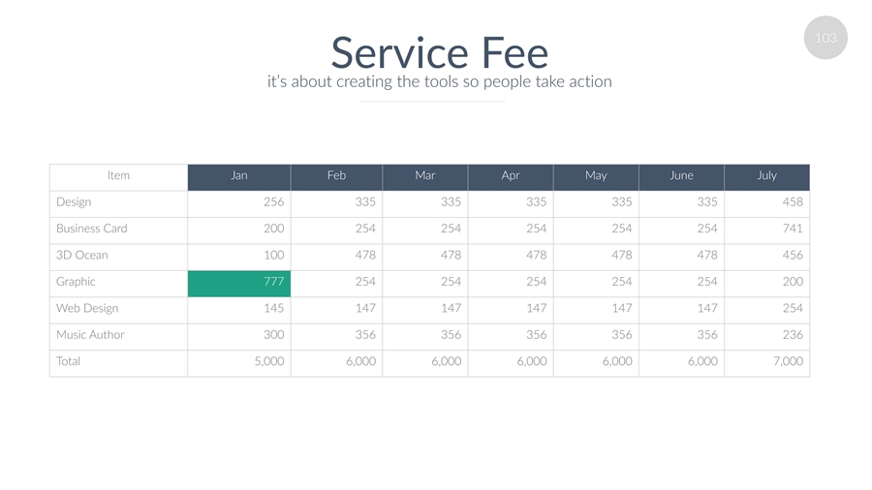Select the Web Design row label
This screenshot has height=490, width=872.
tap(87, 308)
